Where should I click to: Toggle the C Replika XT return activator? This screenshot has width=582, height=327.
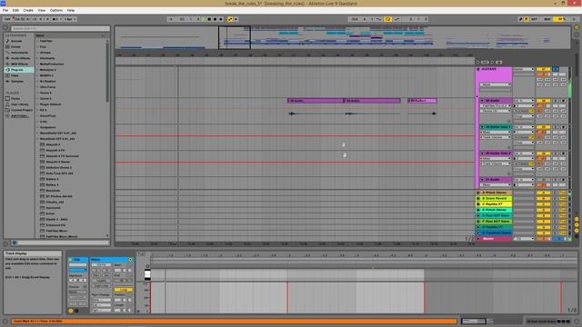(543, 203)
